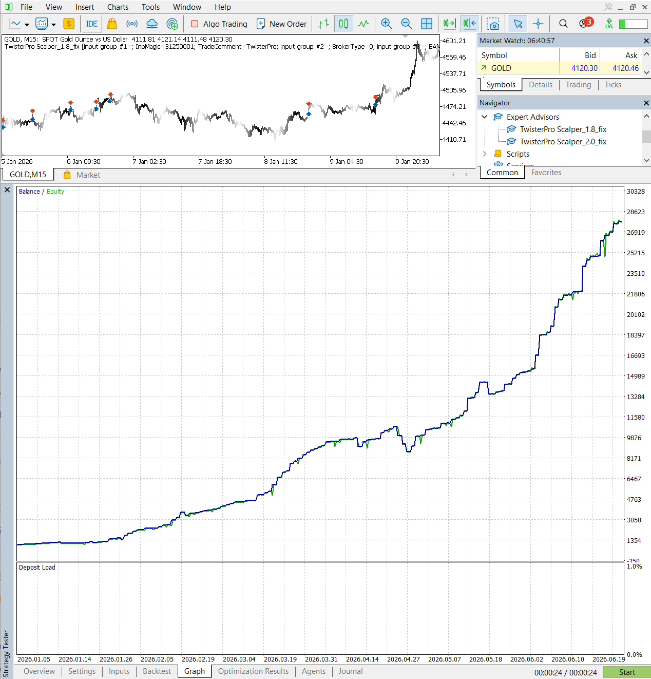Take a chart screenshot with camera icon
Viewport: 651px width, 679px height.
pyautogui.click(x=493, y=24)
